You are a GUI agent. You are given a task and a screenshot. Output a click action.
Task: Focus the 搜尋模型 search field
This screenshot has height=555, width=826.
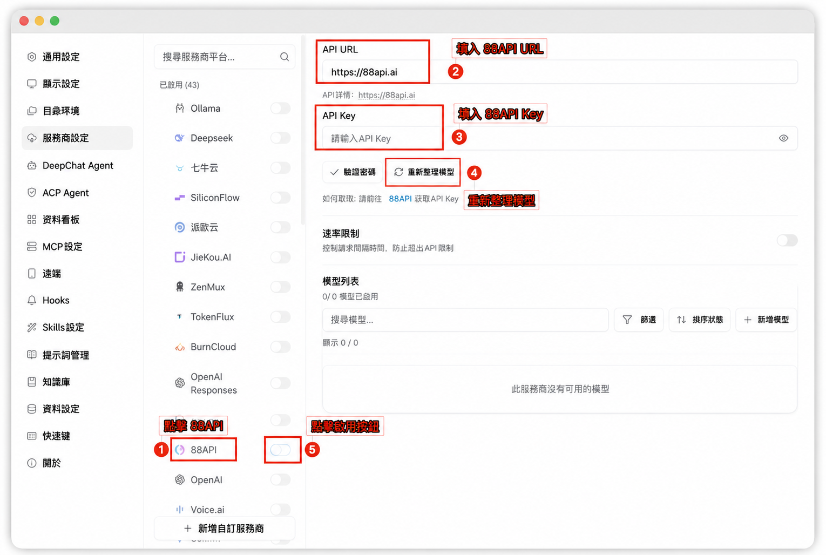(x=465, y=320)
